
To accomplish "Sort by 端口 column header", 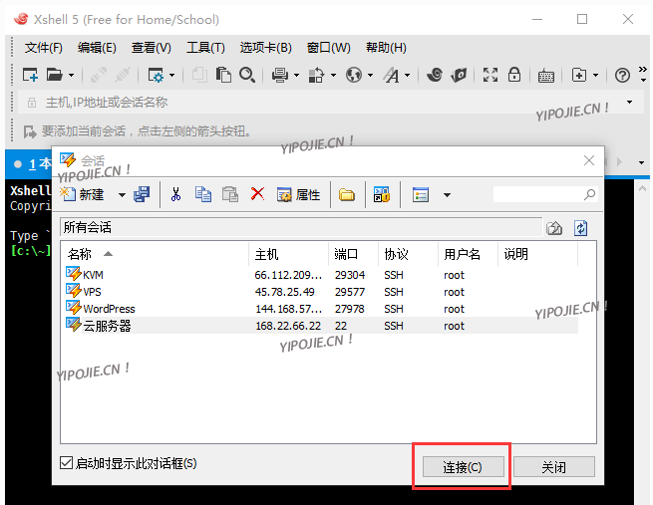I will (353, 254).
